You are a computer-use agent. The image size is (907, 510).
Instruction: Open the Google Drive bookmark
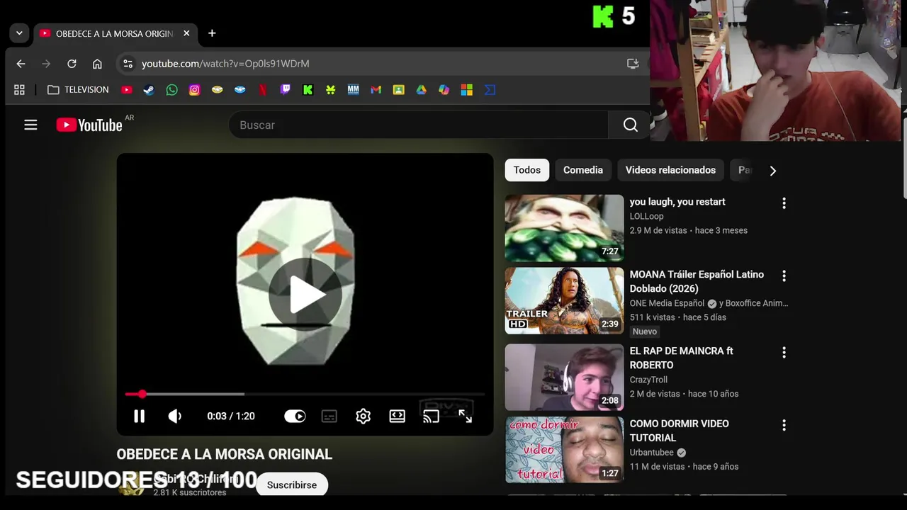(421, 90)
